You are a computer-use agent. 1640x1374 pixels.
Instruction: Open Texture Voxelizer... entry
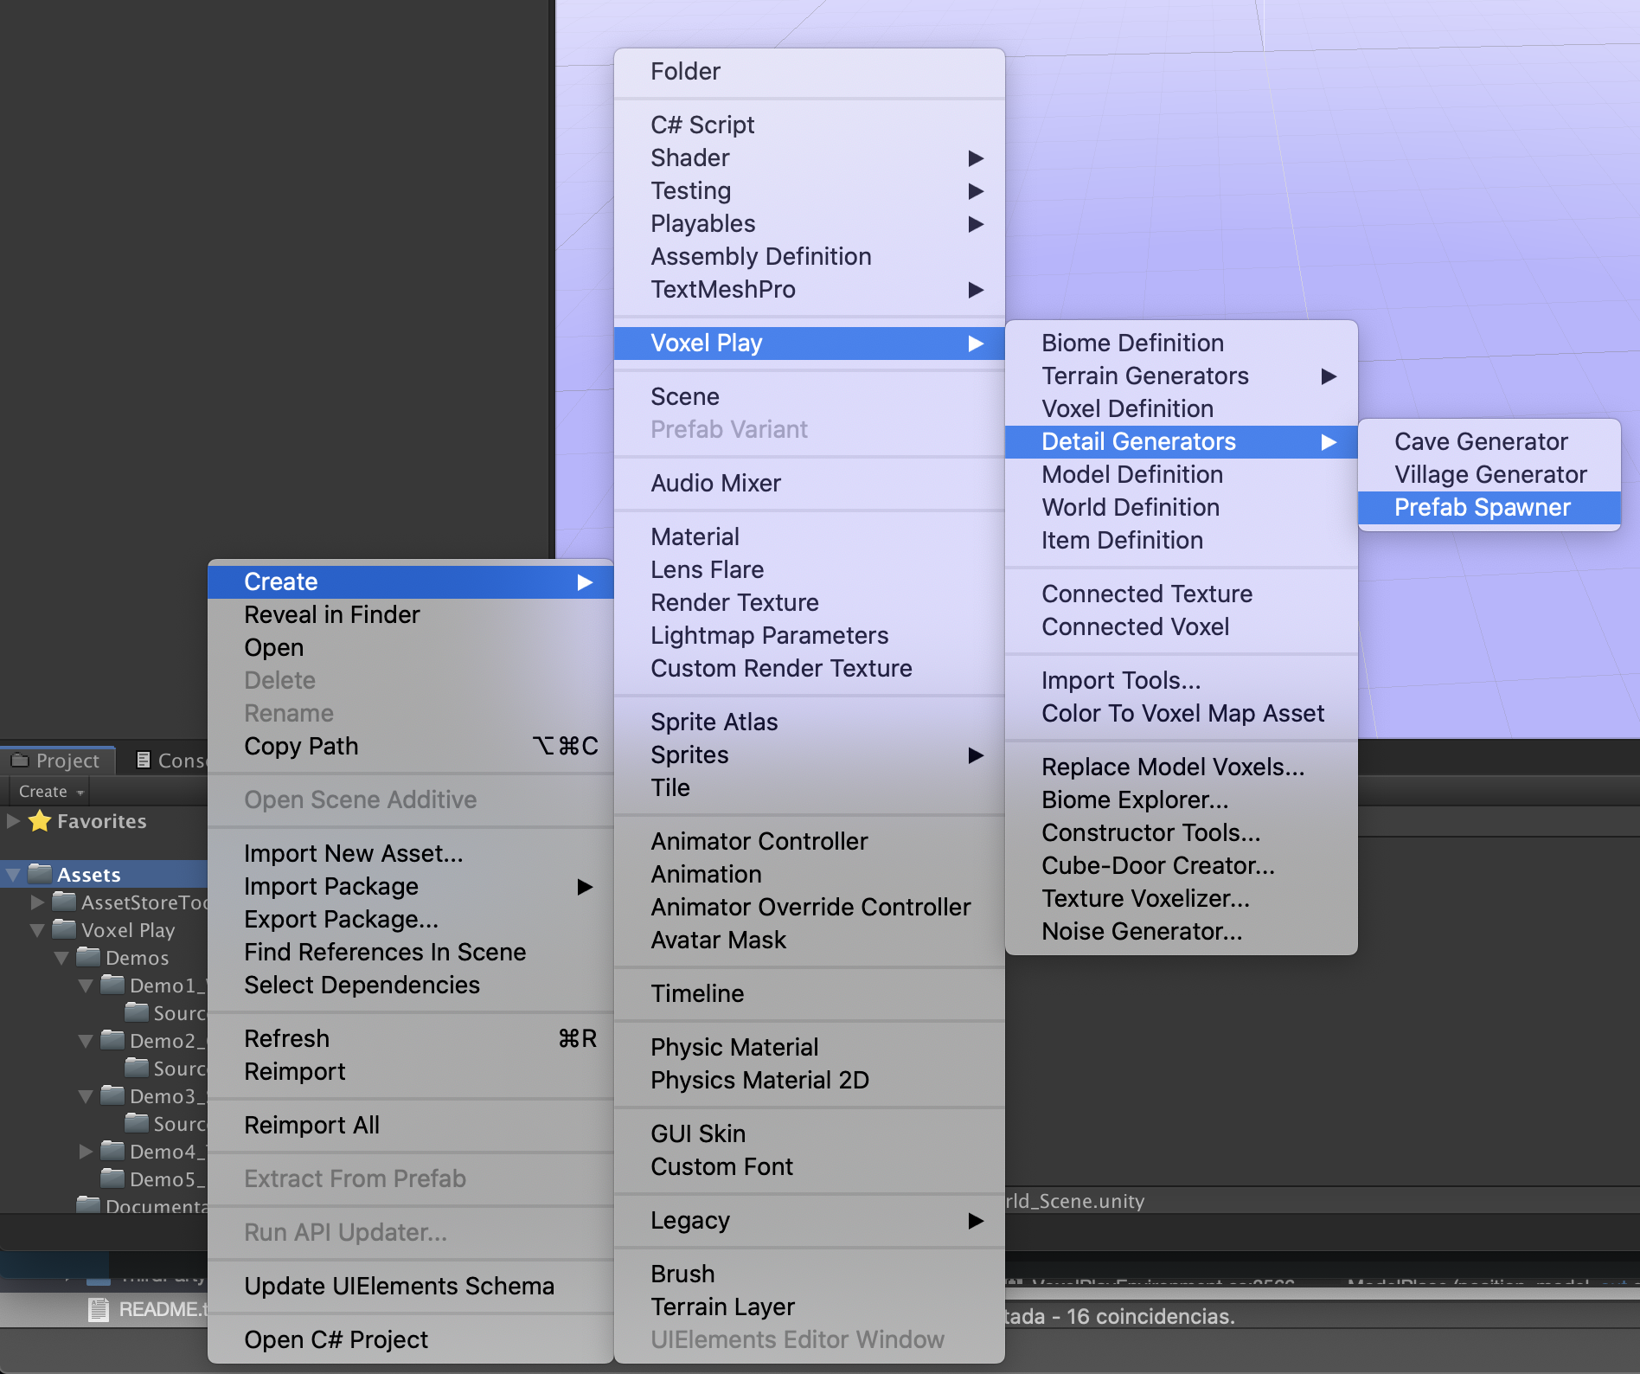1181,899
